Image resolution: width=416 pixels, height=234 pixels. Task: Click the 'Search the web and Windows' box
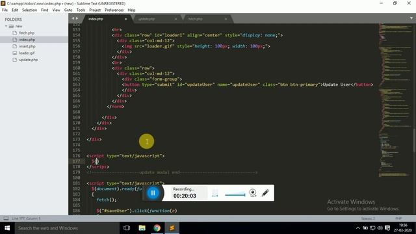[67, 228]
